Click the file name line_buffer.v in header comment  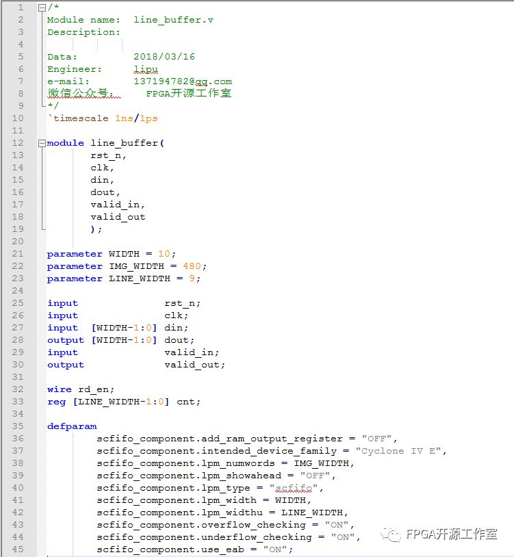tap(173, 20)
